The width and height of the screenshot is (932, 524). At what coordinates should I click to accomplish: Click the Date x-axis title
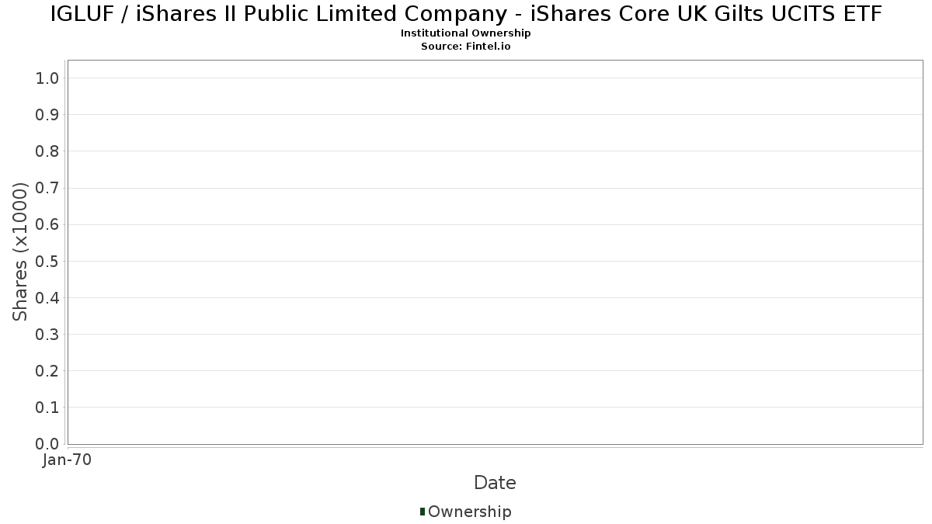pyautogui.click(x=495, y=483)
